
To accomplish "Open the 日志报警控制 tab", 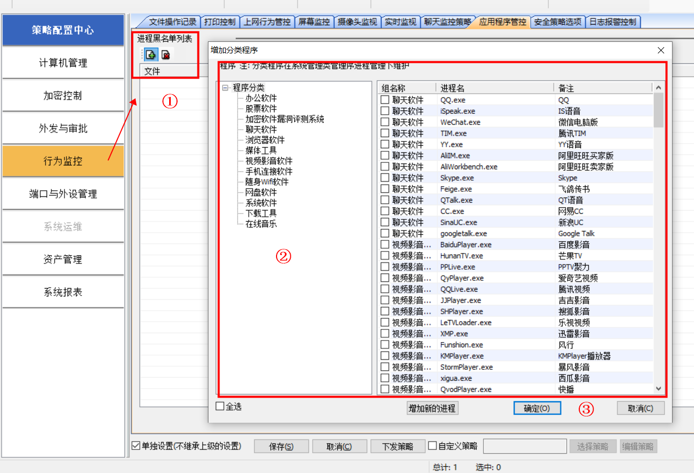I will click(x=613, y=22).
